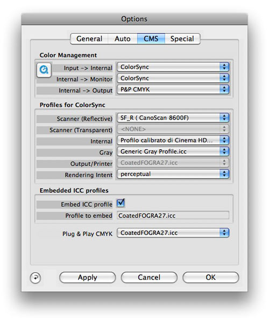The width and height of the screenshot is (269, 321).
Task: Switch to the Special tab
Action: click(182, 39)
